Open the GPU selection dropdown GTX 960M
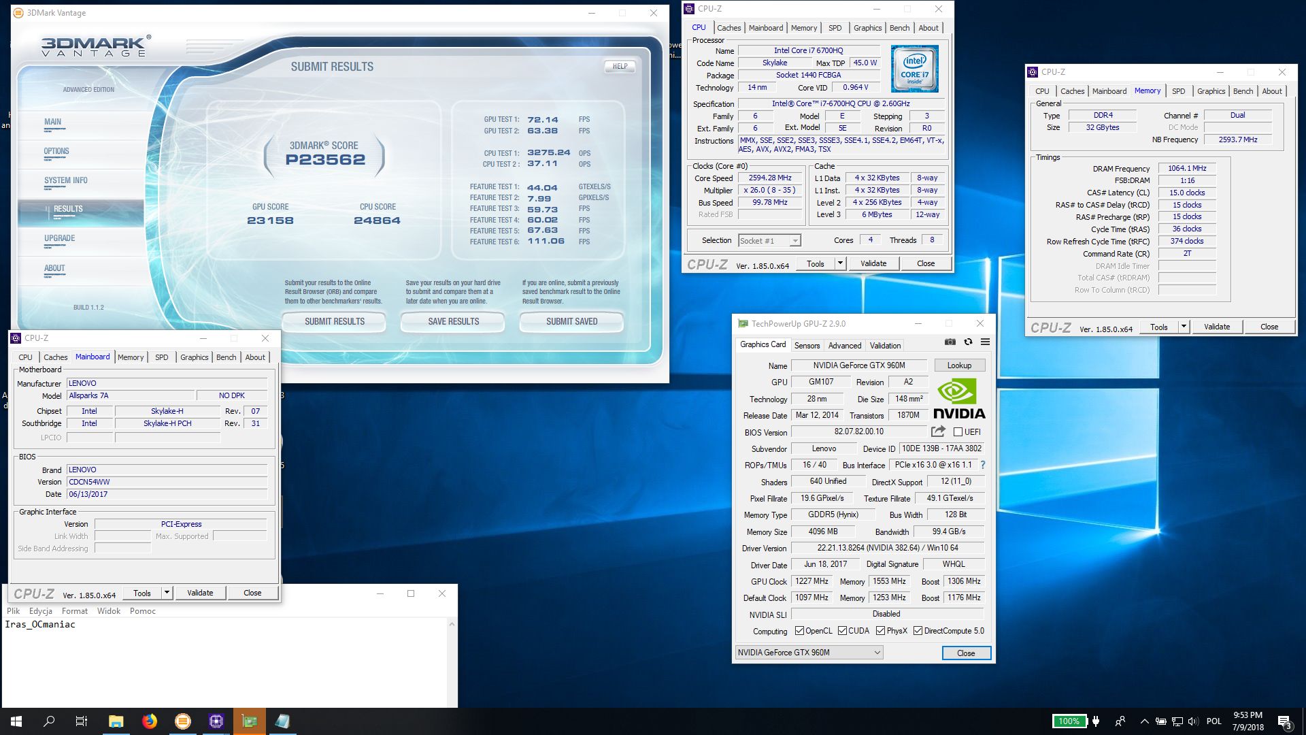The width and height of the screenshot is (1306, 735). [809, 653]
